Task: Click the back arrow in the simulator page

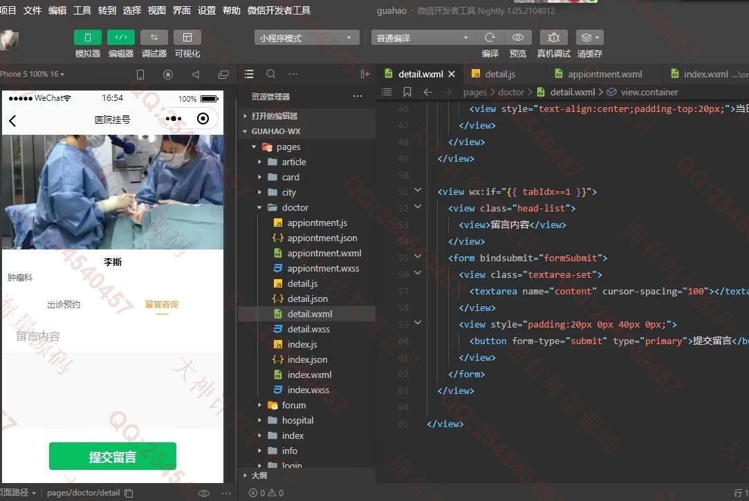Action: (x=13, y=121)
